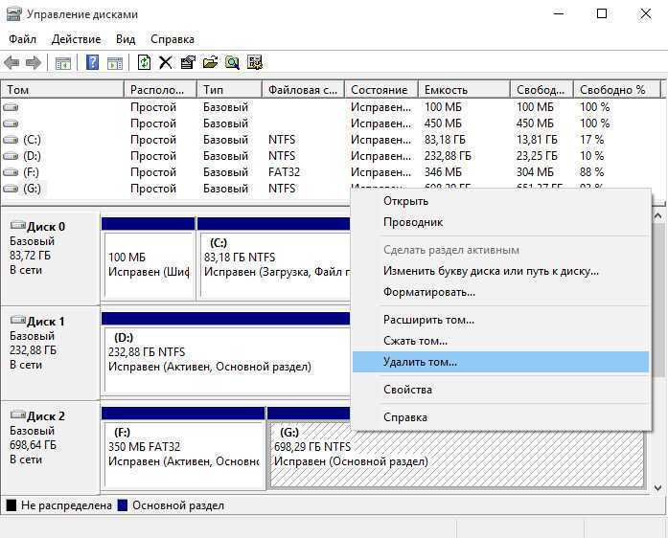Sort by the Состояние column header

coord(381,90)
